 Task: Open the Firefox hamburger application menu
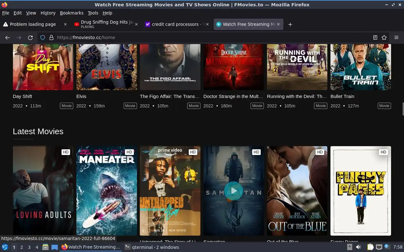396,37
